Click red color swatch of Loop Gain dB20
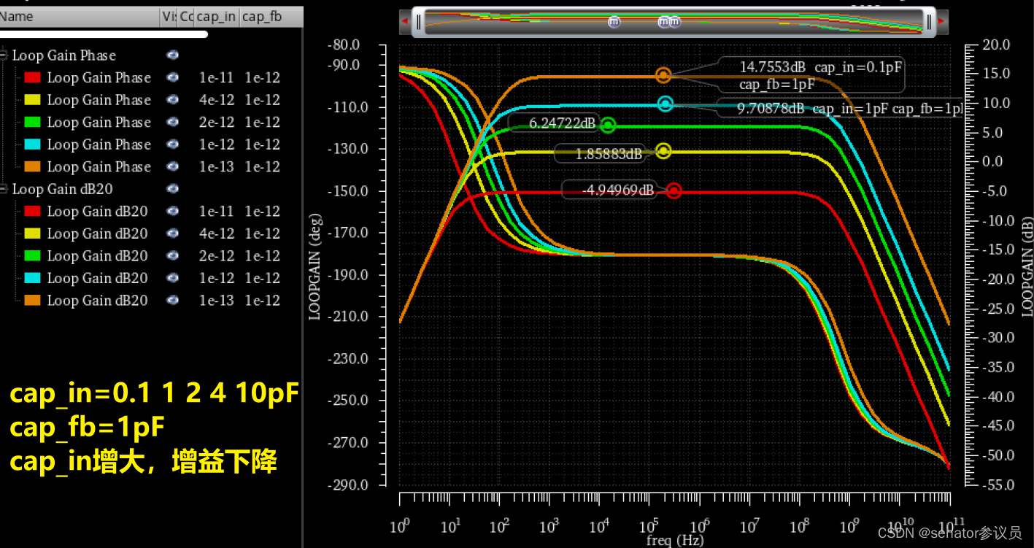This screenshot has height=548, width=1034. pyautogui.click(x=32, y=212)
